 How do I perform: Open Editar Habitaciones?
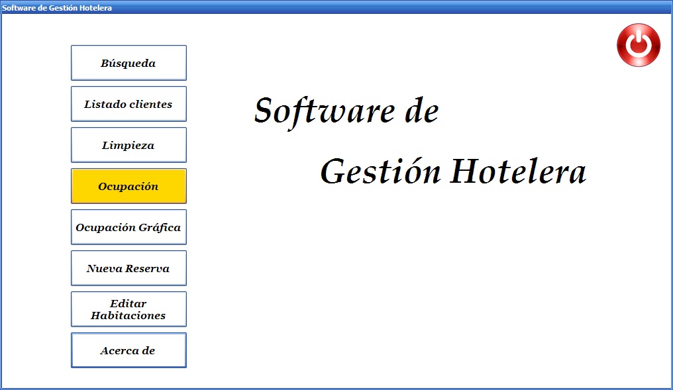point(129,309)
